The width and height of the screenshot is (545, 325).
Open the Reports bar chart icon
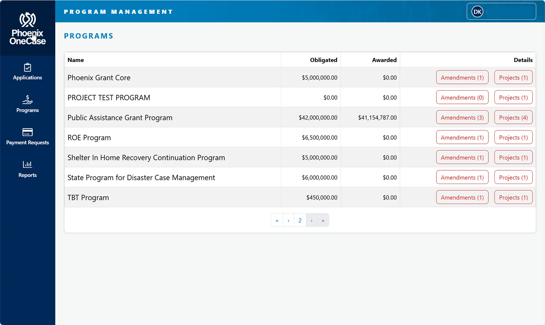[28, 164]
